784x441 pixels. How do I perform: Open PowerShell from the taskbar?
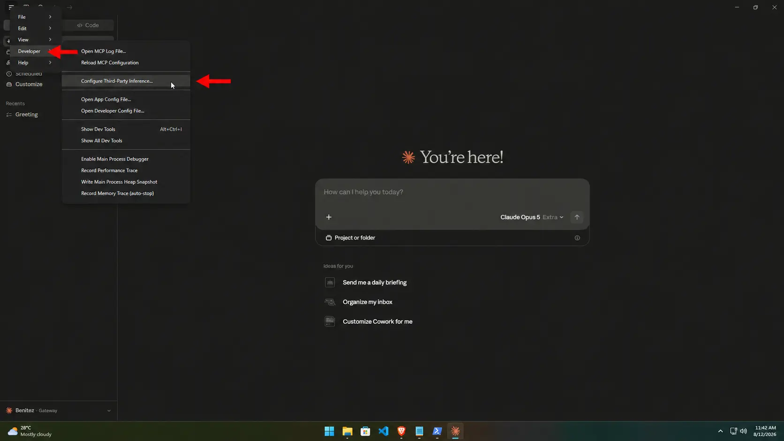click(437, 431)
